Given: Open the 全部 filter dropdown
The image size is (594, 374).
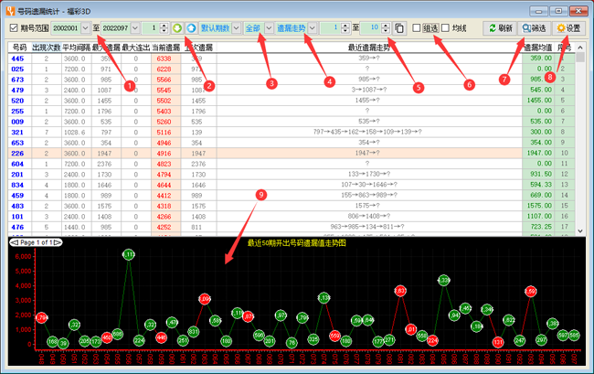Looking at the screenshot, I should [269, 28].
